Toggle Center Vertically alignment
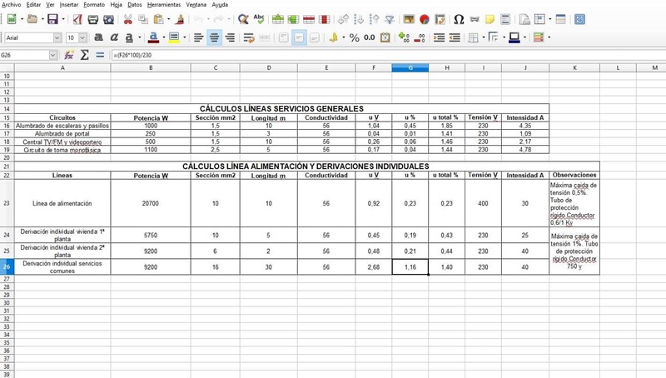The height and width of the screenshot is (378, 666). click(299, 37)
